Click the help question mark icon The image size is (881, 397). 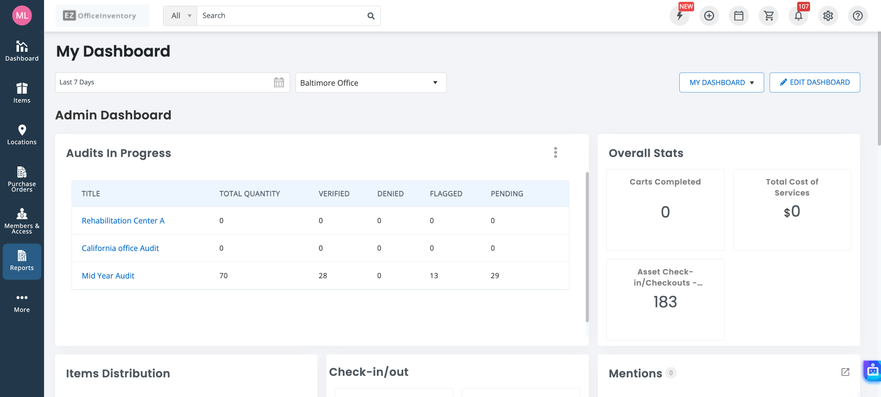(857, 16)
